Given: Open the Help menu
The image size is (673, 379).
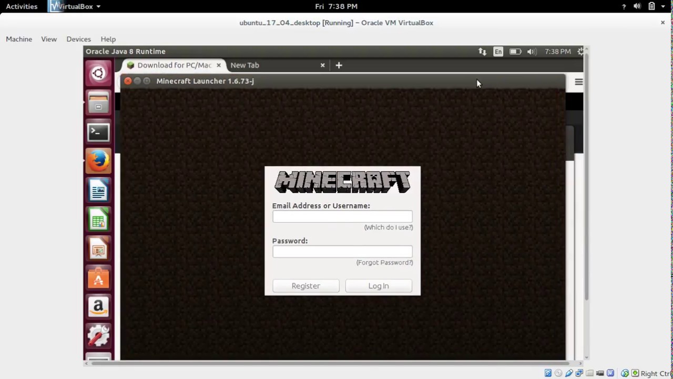Looking at the screenshot, I should (x=108, y=39).
